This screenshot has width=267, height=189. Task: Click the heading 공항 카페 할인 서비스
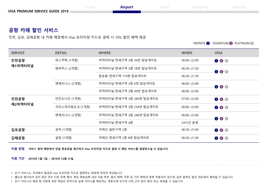coord(33,30)
